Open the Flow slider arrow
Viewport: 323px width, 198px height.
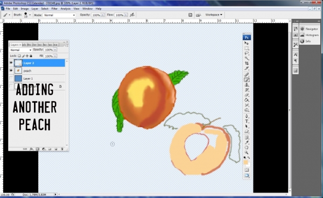(125, 15)
